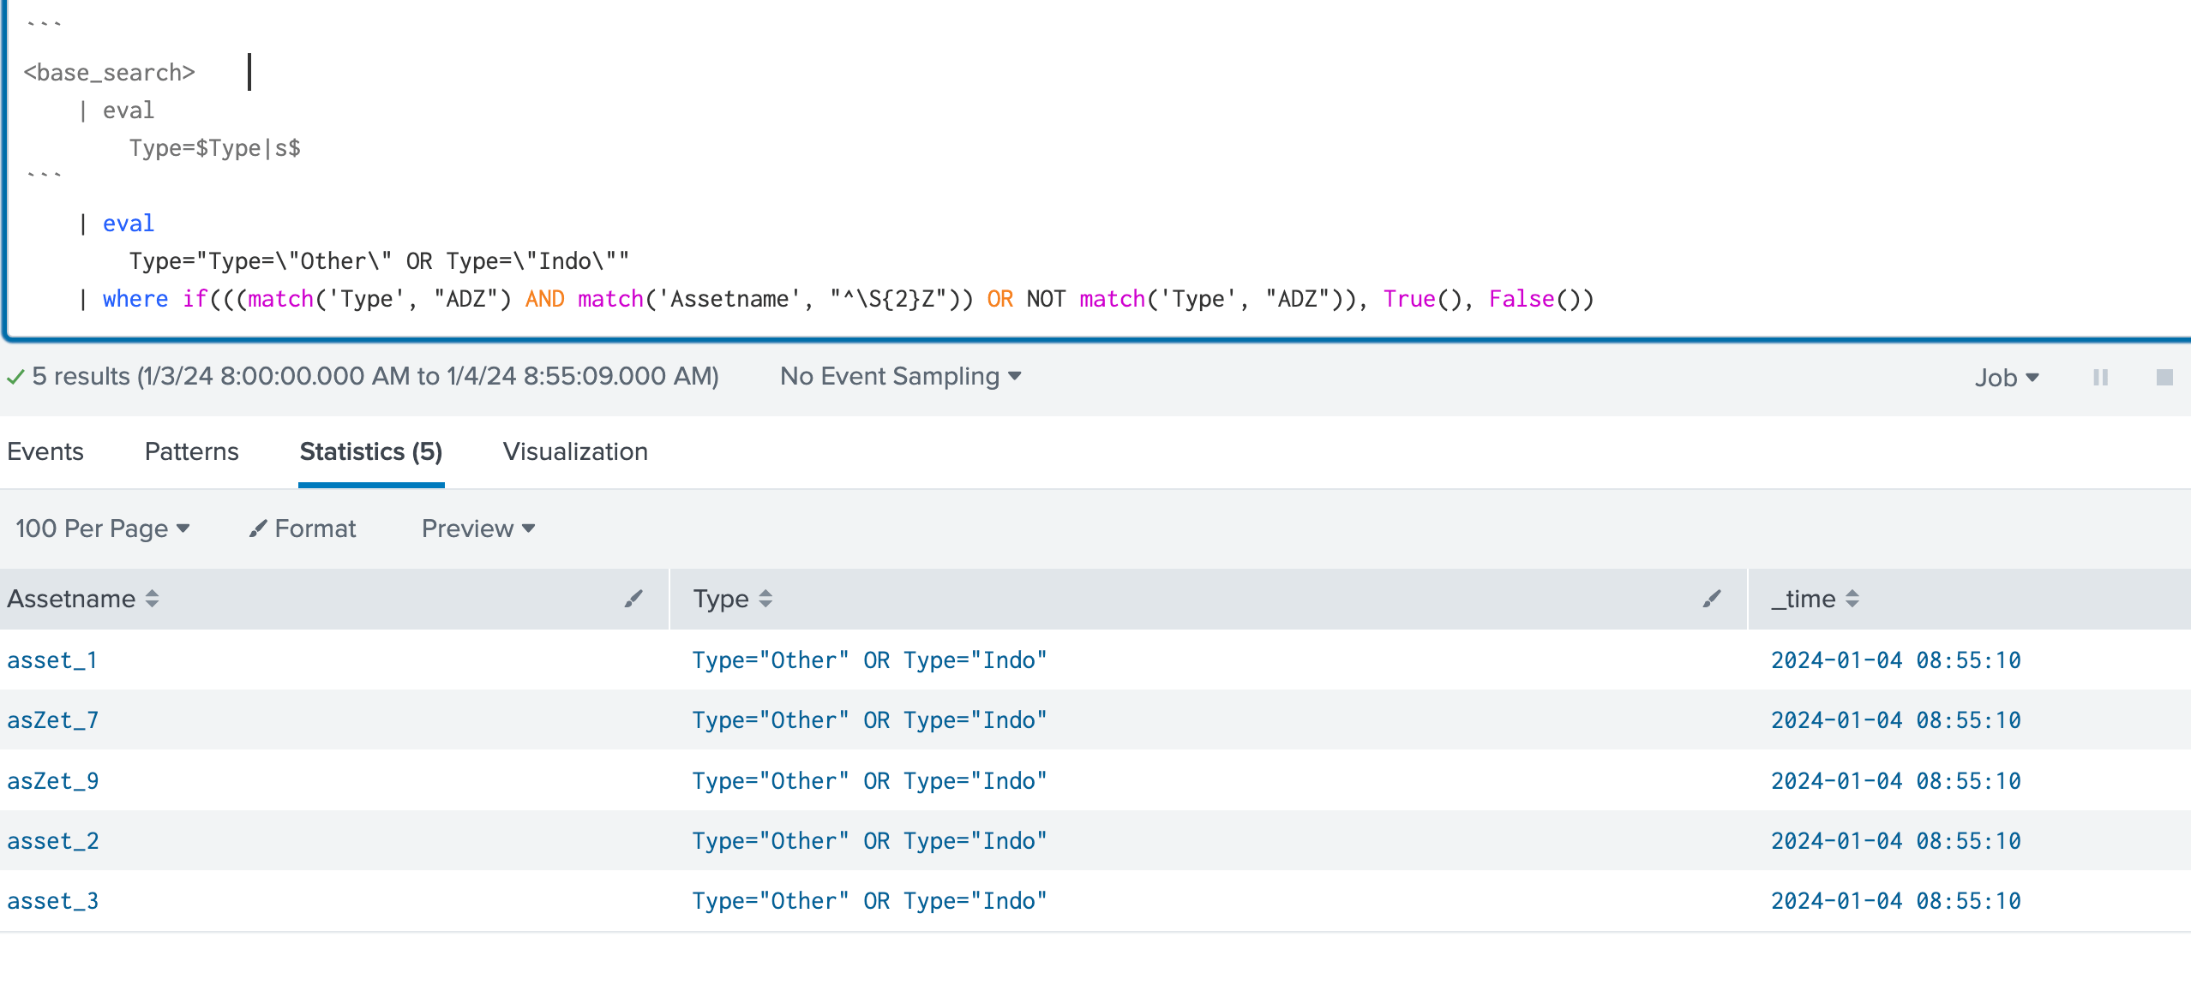Sort results by the _time column

[1854, 600]
